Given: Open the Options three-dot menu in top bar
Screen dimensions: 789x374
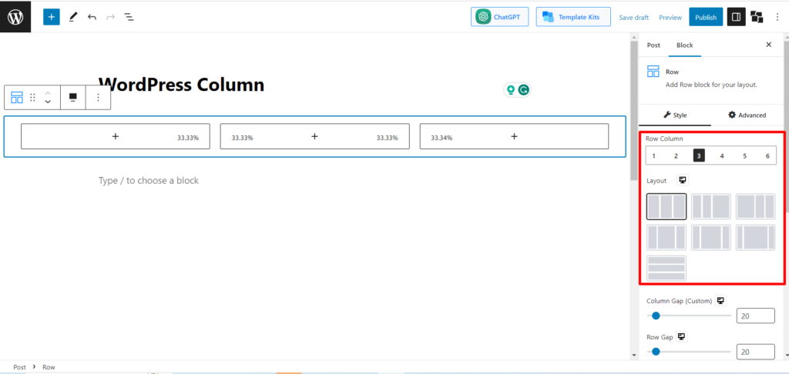Looking at the screenshot, I should (x=778, y=17).
